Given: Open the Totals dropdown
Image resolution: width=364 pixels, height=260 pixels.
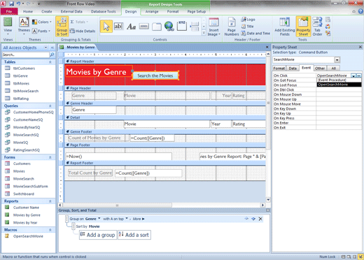Looking at the screenshot, I should pos(80,22).
